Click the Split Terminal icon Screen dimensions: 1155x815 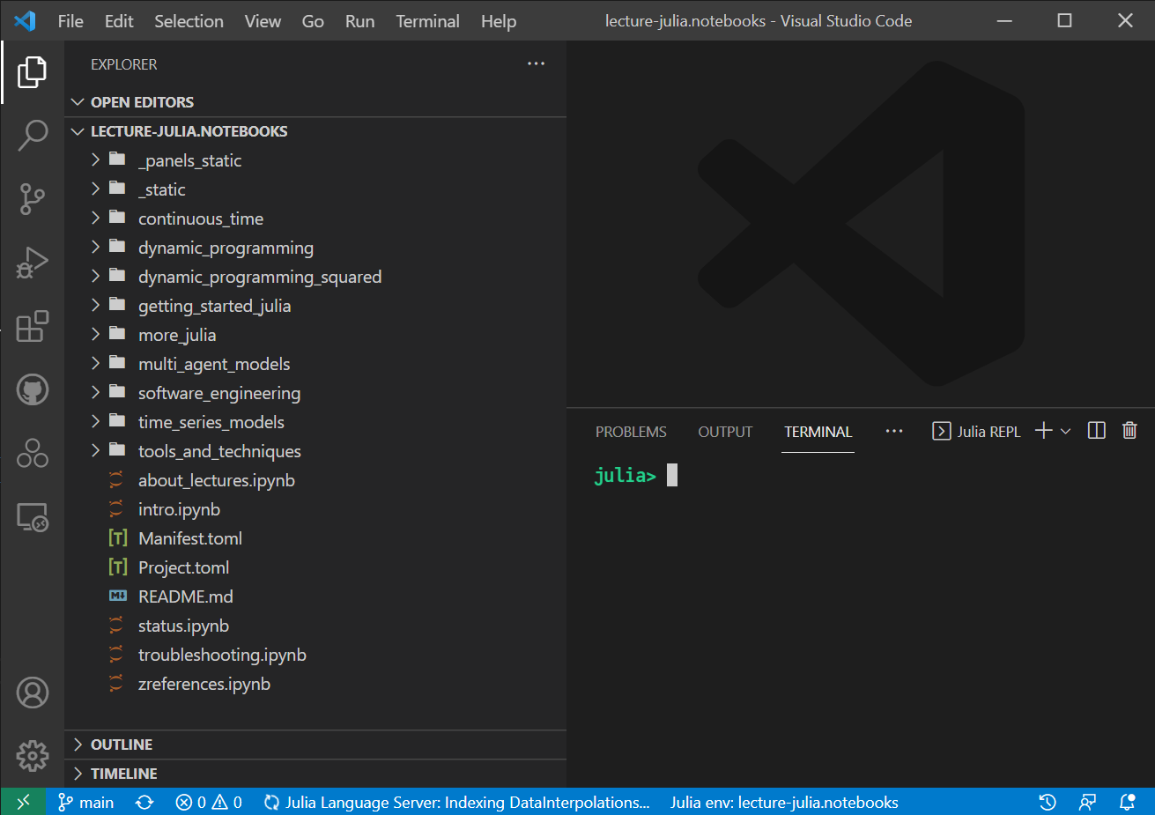pyautogui.click(x=1096, y=431)
